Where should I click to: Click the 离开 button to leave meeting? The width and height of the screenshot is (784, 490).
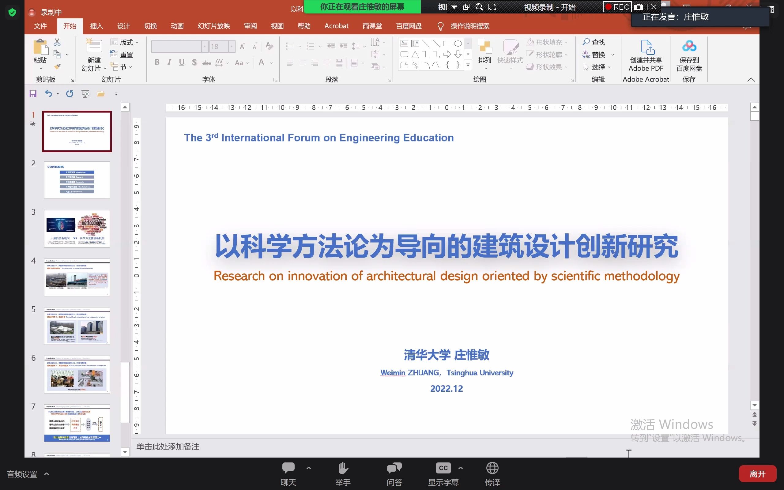pos(757,473)
